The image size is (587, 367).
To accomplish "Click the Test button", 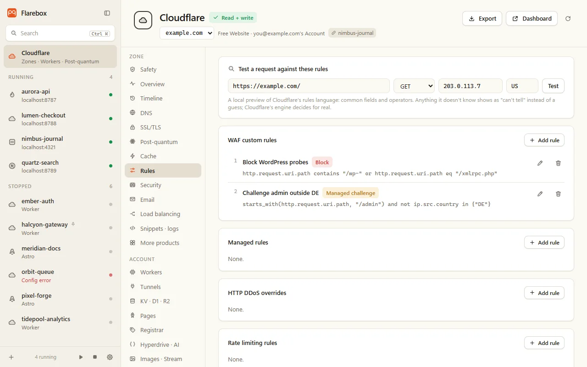I will [553, 86].
